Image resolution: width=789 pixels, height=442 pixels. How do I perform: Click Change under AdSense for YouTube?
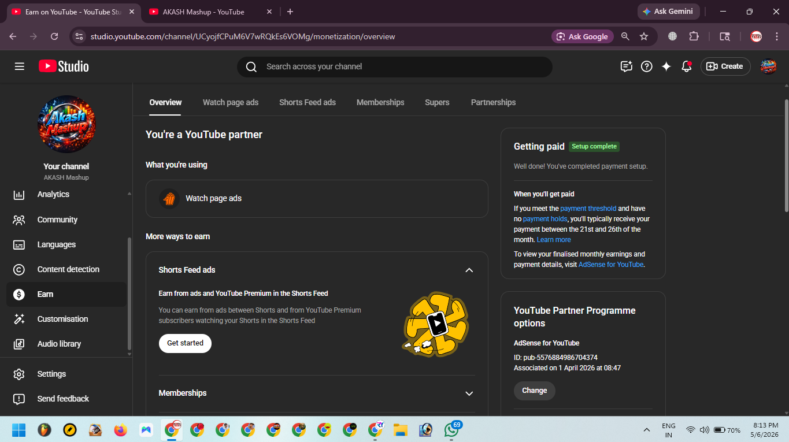[x=535, y=391]
